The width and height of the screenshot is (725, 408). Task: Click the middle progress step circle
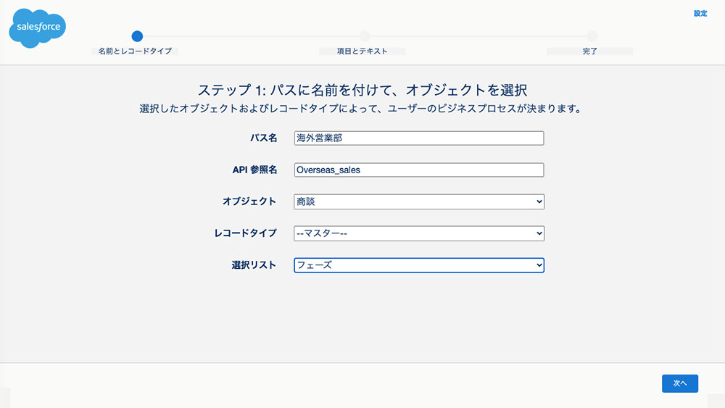[365, 36]
